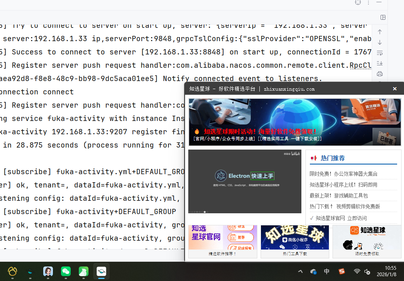Screen dimensions: 404x281
Task: Open Wi-Fi network settings from tray
Action: coord(357,271)
